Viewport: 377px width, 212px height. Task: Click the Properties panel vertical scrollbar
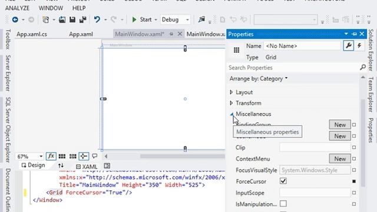pos(363,143)
